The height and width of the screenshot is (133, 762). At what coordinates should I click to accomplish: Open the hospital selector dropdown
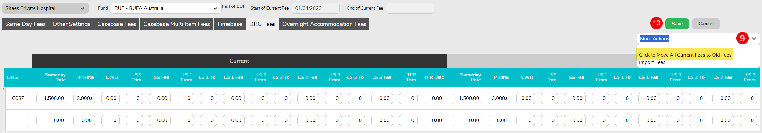click(x=45, y=8)
